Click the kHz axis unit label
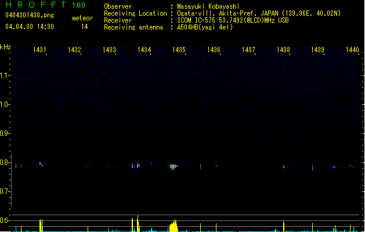This screenshot has height=232, width=365. point(5,47)
